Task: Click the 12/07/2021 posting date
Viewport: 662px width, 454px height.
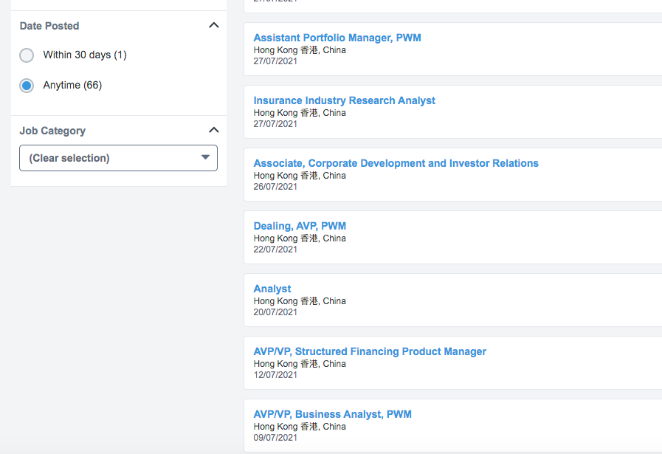Action: point(275,375)
